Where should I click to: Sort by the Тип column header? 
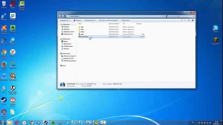(124, 24)
